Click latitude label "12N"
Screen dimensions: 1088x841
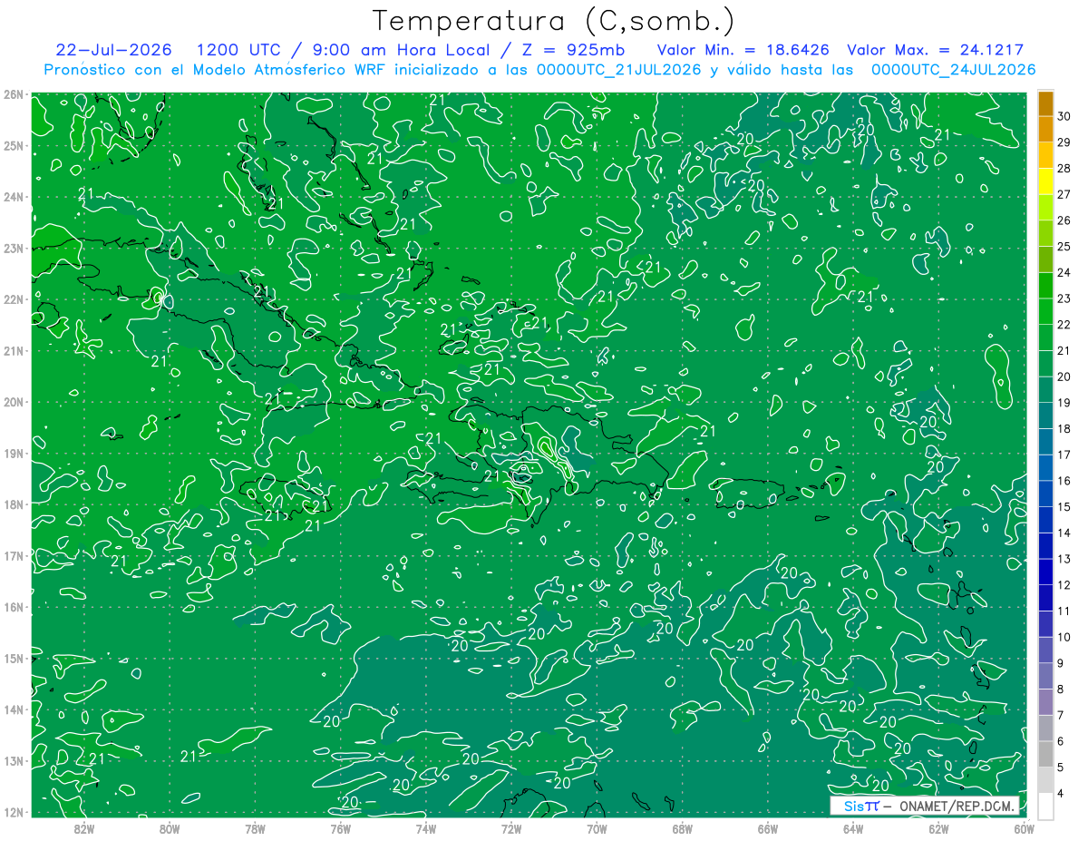13,812
